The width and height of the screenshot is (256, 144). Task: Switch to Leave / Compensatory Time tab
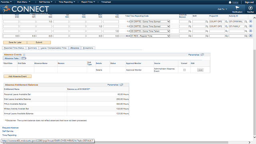tap(53, 48)
